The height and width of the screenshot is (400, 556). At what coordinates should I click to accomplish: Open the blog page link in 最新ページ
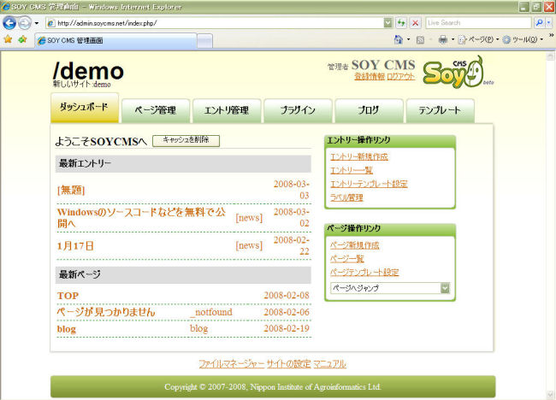click(x=67, y=329)
